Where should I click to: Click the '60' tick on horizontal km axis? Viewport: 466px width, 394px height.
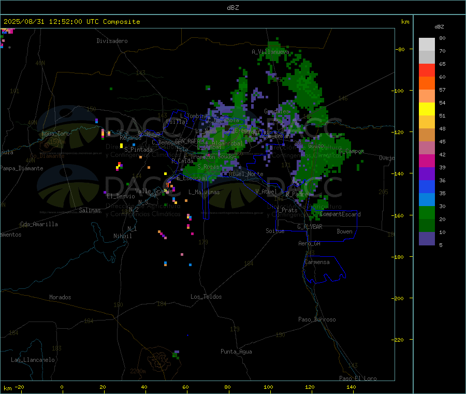(x=185, y=387)
